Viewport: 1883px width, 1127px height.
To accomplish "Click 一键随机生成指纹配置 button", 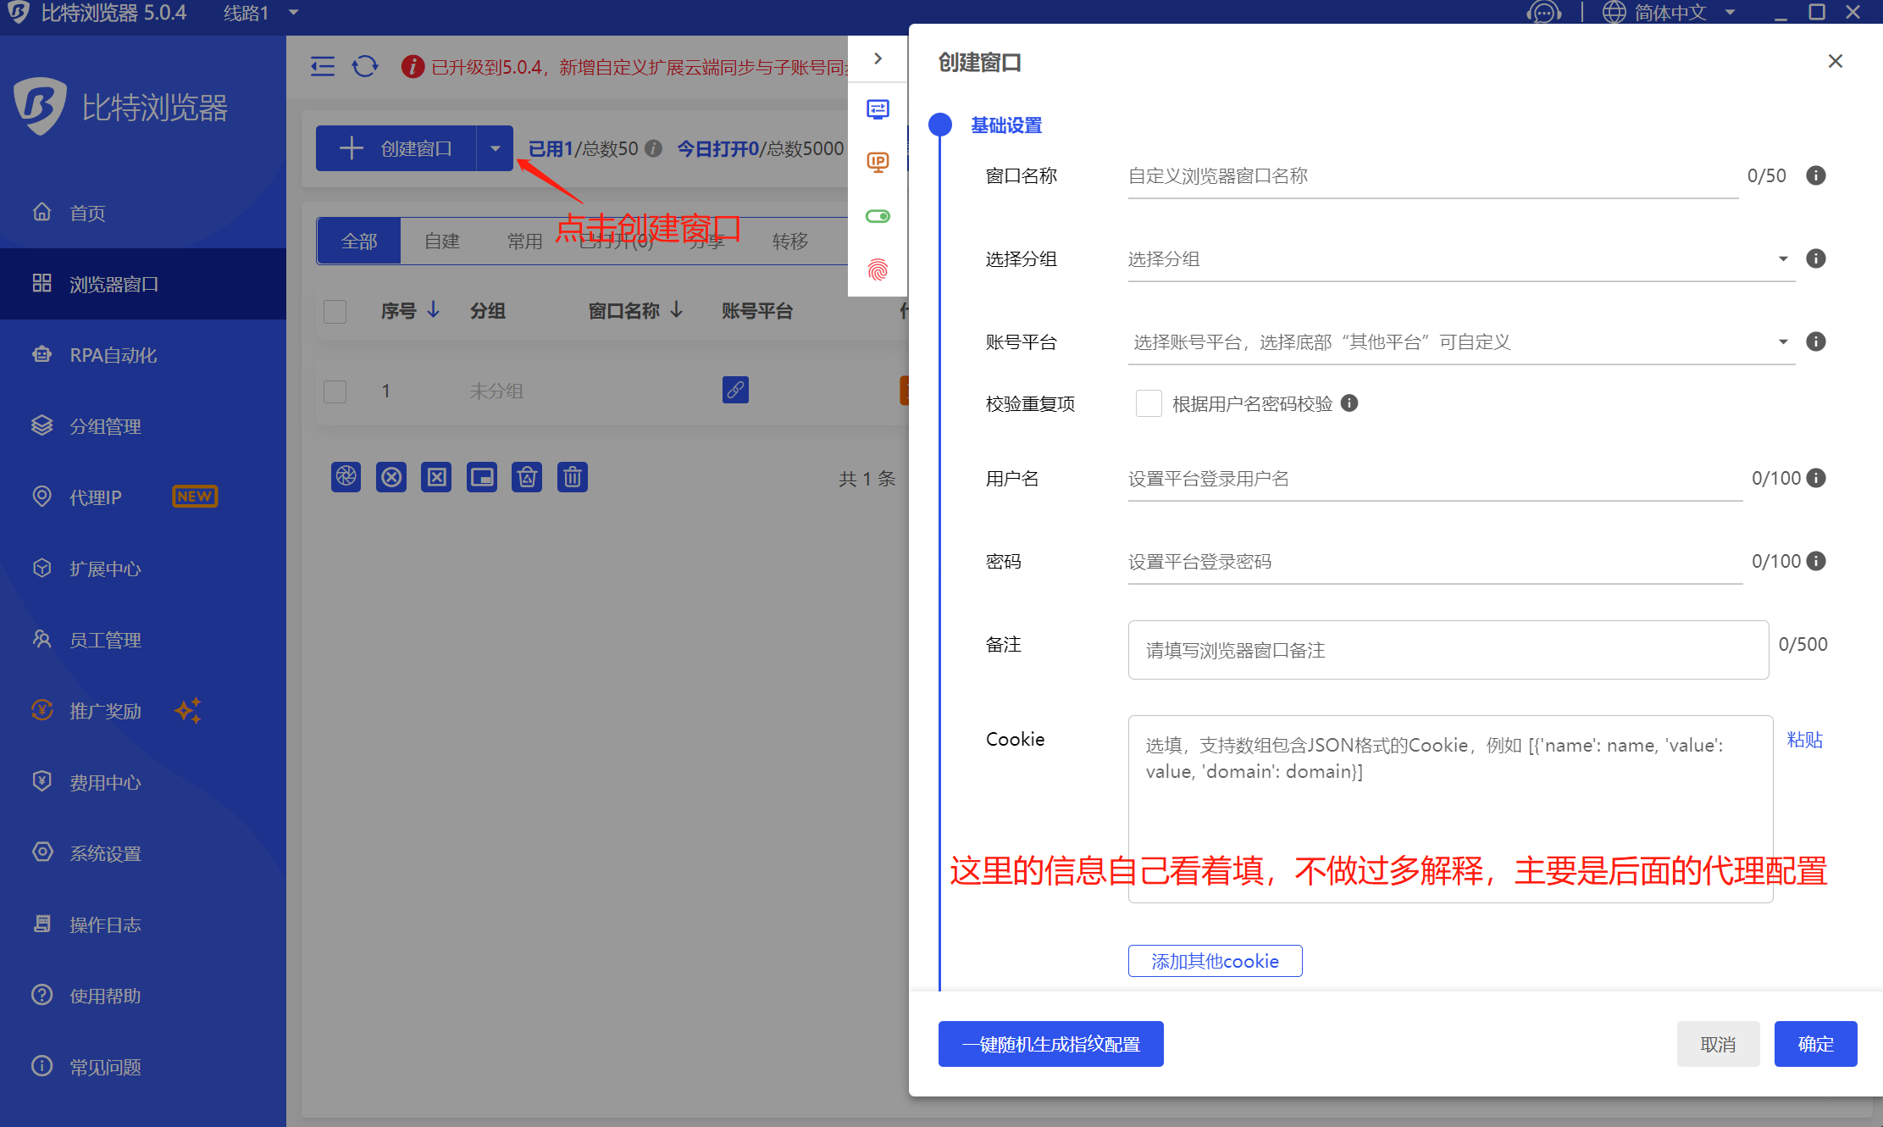I will tap(1050, 1044).
